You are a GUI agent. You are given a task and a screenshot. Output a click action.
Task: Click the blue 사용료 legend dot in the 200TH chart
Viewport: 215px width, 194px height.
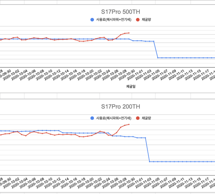click(x=92, y=118)
